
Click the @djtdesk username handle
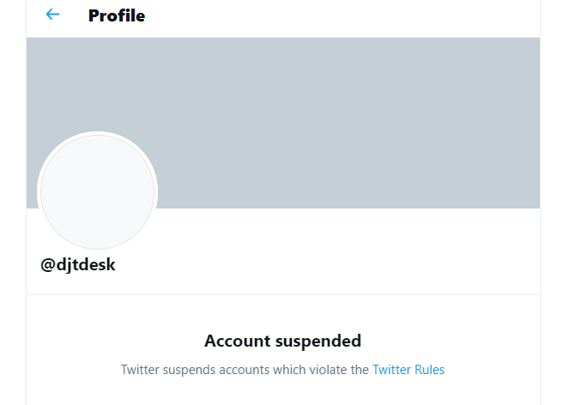[78, 264]
